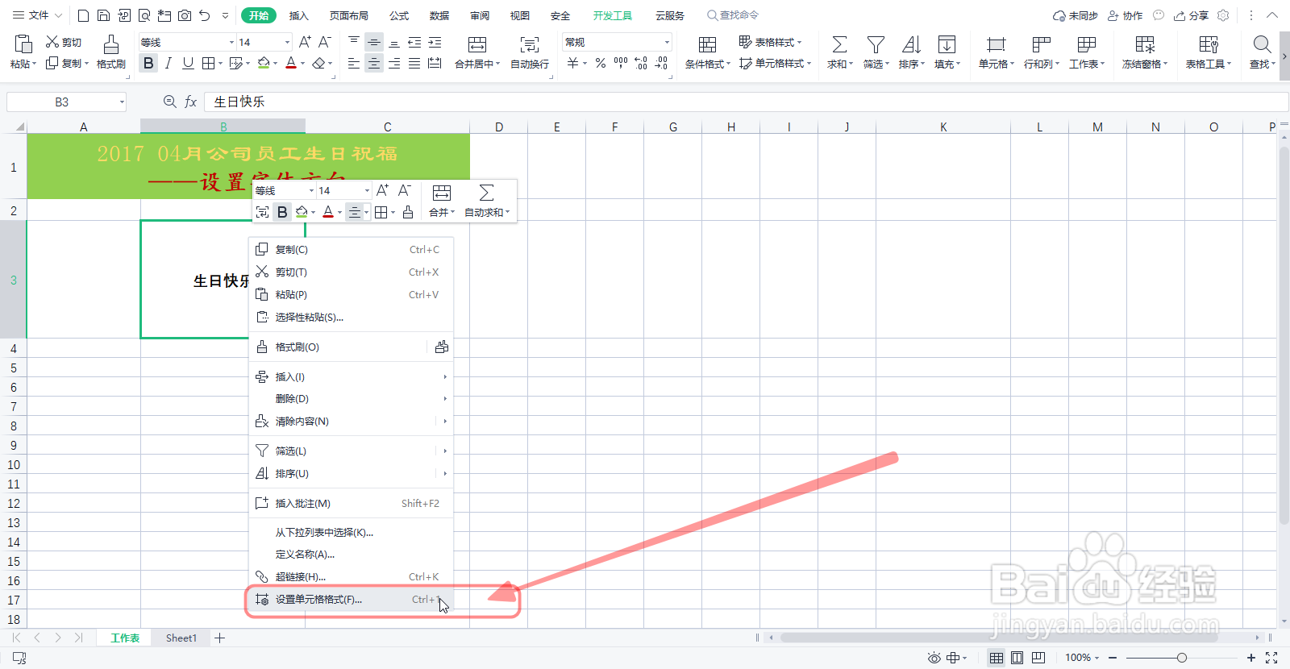Viewport: 1290px width, 669px height.
Task: Click the 分享 share button
Action: [1192, 15]
